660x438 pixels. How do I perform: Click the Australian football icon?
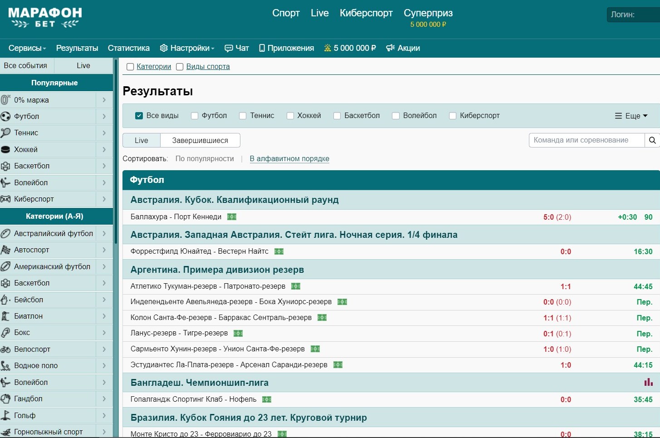pyautogui.click(x=5, y=233)
